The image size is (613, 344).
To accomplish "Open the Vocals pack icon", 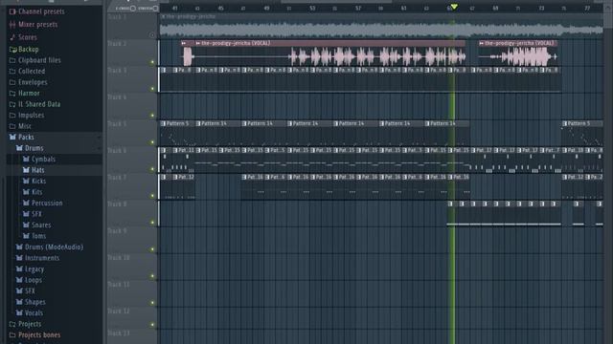I will point(19,312).
